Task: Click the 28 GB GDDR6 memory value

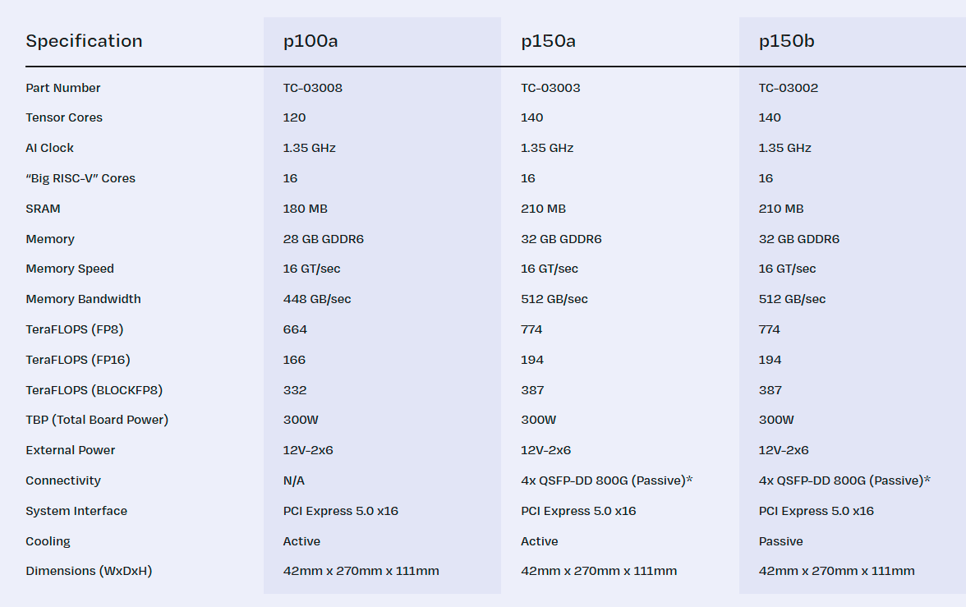Action: (x=324, y=239)
